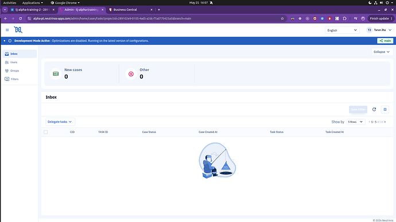Open Chrome tab search dropdown
Image resolution: width=396 pixels, height=222 pixels.
(x=5, y=10)
